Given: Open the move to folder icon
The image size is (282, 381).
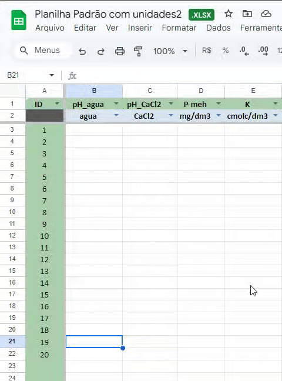Looking at the screenshot, I should pyautogui.click(x=247, y=14).
